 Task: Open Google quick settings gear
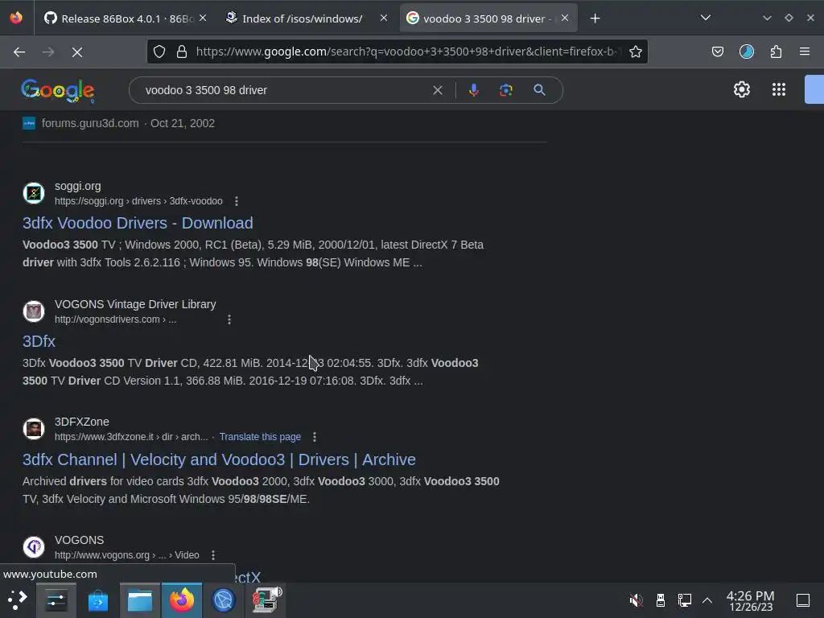pos(741,90)
